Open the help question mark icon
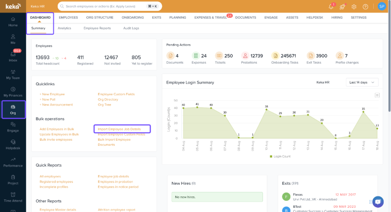 click(x=365, y=7)
